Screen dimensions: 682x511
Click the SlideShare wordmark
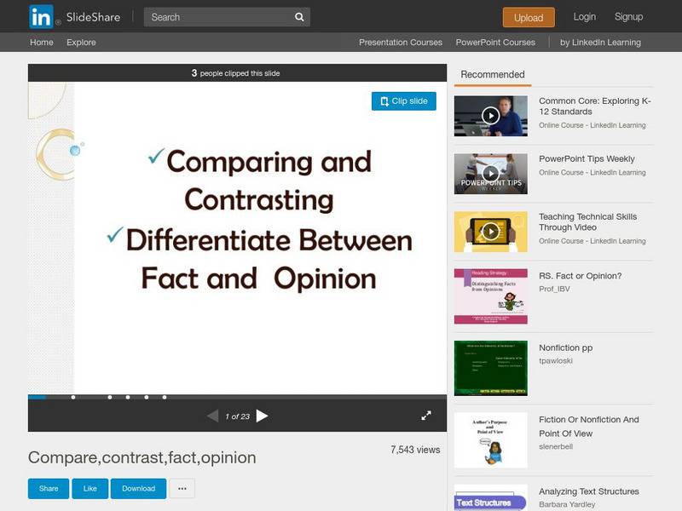93,17
